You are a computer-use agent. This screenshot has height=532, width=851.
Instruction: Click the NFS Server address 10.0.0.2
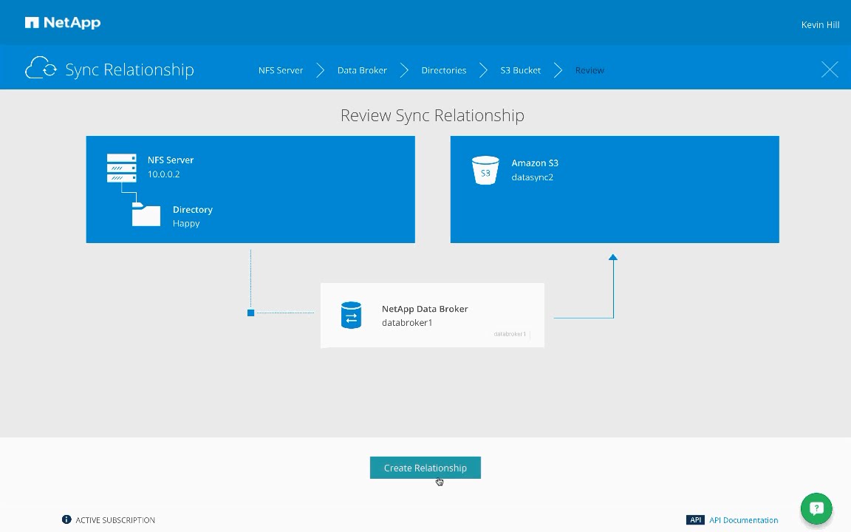164,174
